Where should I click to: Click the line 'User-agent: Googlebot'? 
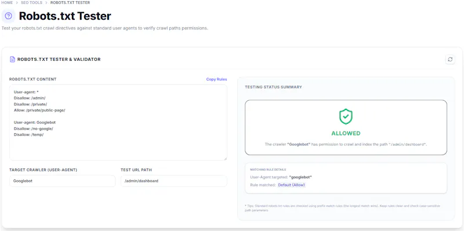pyautogui.click(x=35, y=122)
